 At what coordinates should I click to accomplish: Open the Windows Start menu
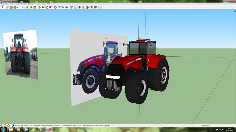point(3,130)
